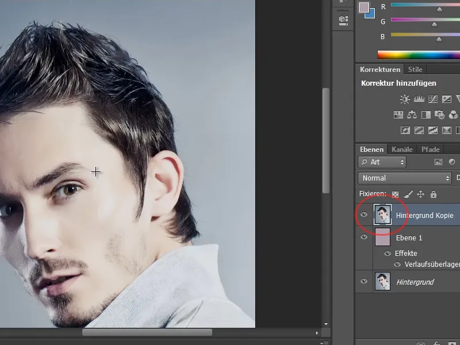
Task: Add a Curves adjustment
Action: (432, 99)
